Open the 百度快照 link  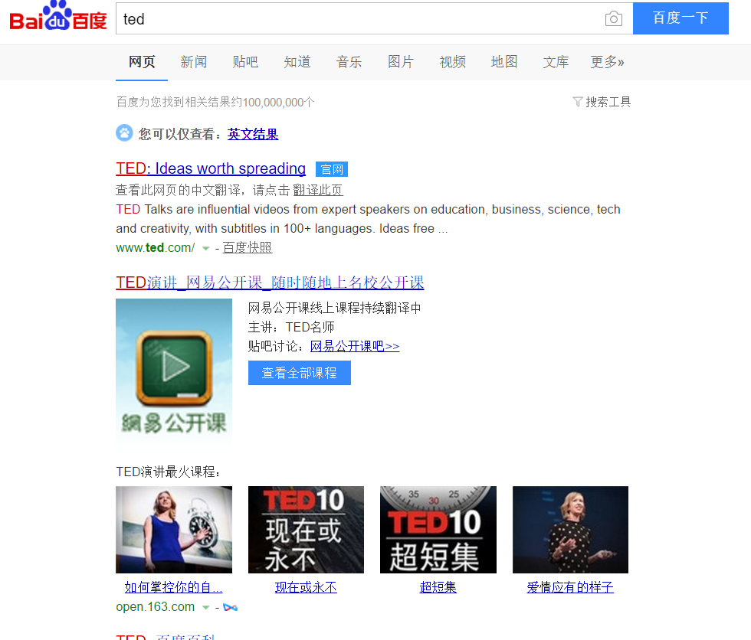click(247, 248)
